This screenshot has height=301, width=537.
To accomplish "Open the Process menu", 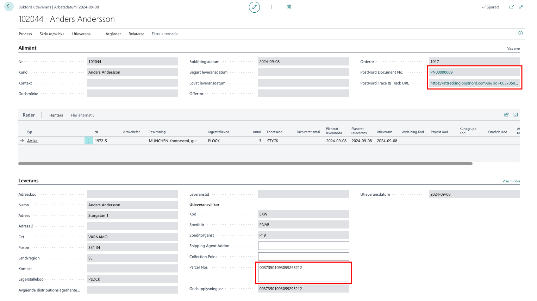I will tap(25, 34).
